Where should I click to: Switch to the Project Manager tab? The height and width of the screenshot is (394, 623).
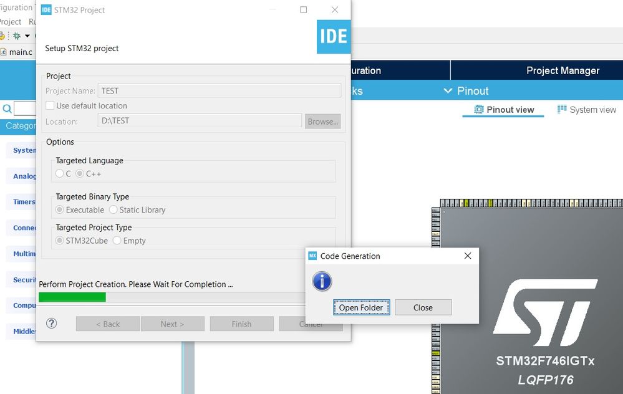tap(563, 70)
